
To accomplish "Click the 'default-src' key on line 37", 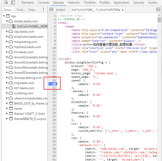I will point(89,145).
